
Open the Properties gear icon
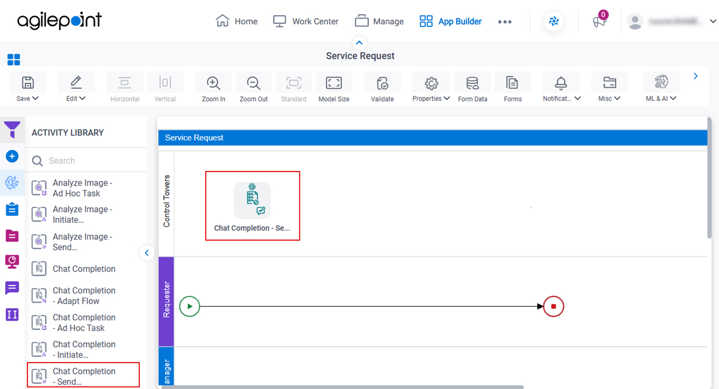pyautogui.click(x=431, y=83)
